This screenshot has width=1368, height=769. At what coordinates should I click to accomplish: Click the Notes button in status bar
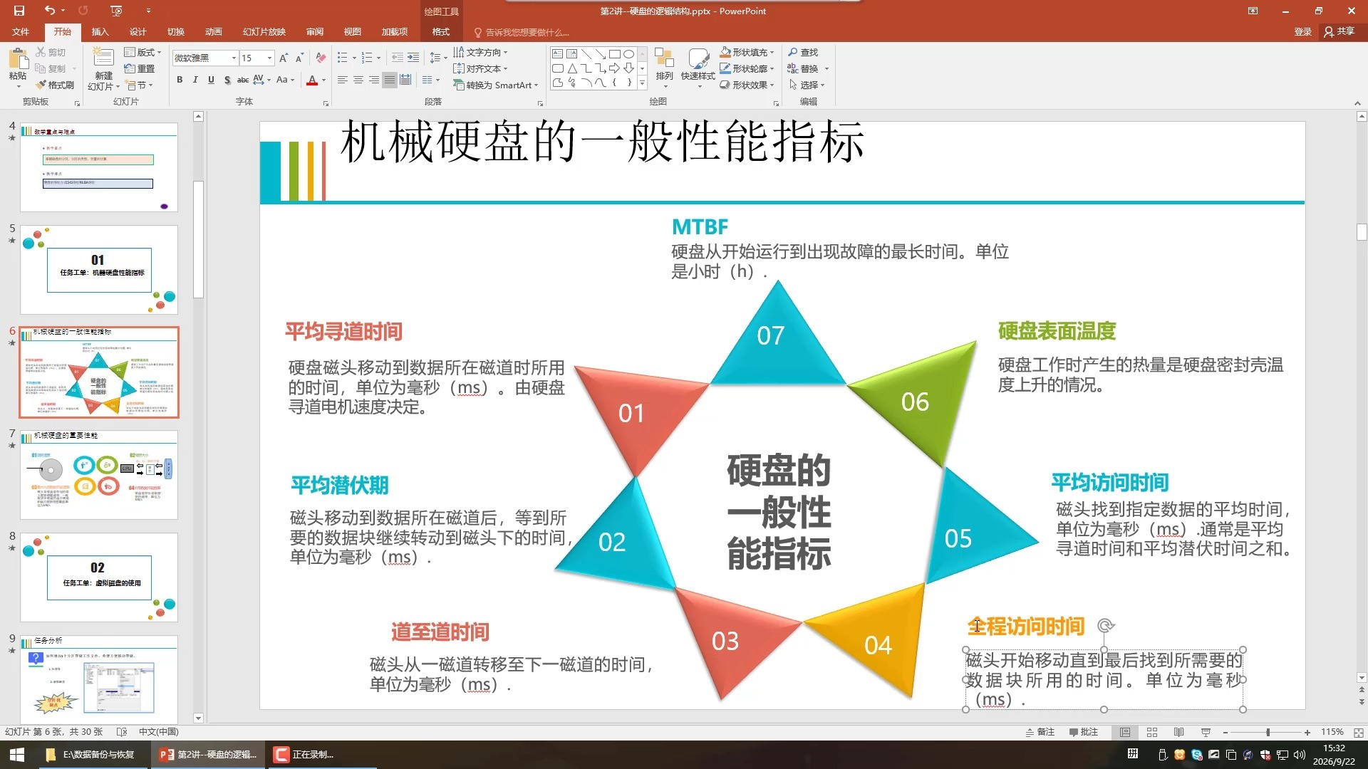(1040, 732)
